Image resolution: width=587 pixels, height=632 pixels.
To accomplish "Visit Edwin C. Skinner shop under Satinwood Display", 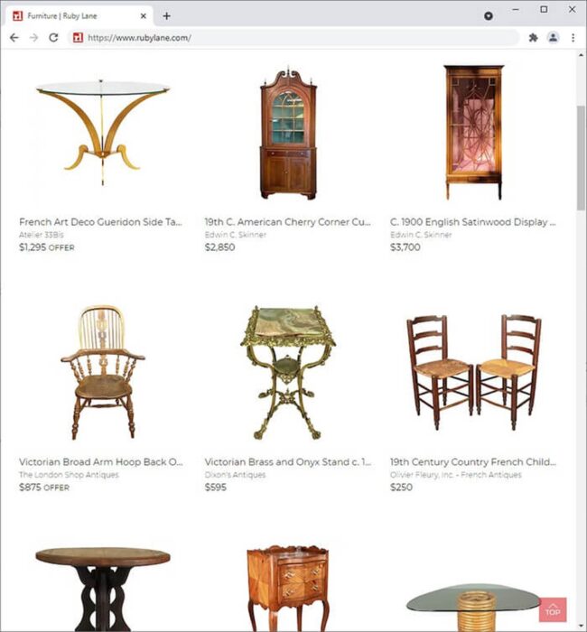I will 421,235.
